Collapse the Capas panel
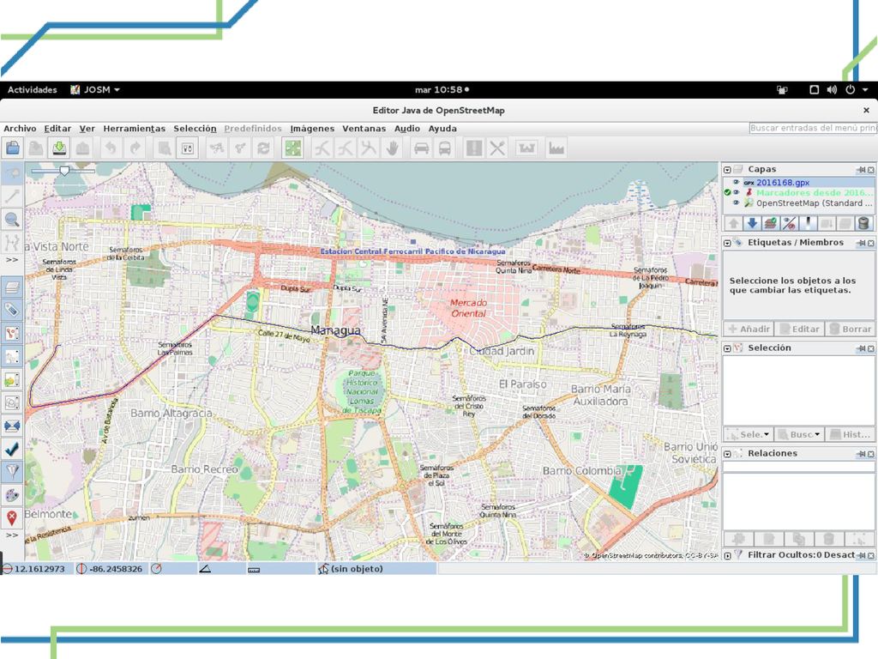 point(727,169)
